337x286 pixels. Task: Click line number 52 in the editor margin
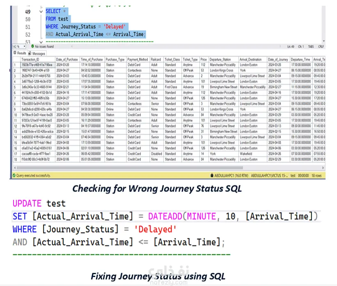click(x=28, y=34)
